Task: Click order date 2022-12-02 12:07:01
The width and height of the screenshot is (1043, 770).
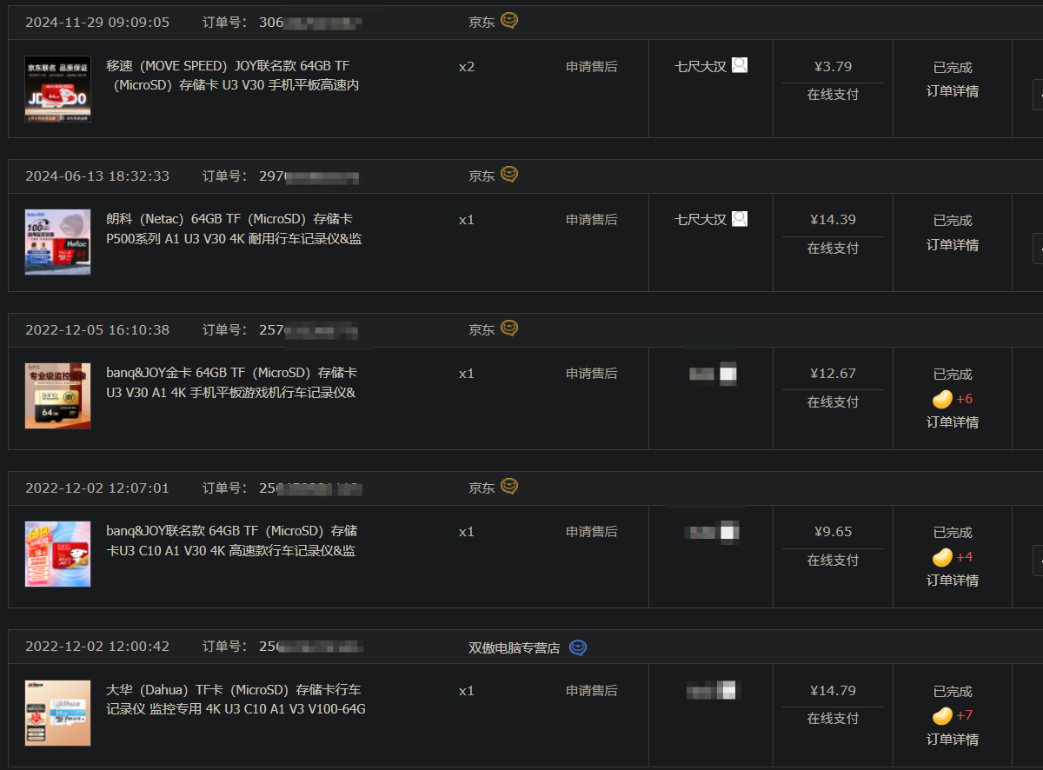Action: (x=97, y=488)
